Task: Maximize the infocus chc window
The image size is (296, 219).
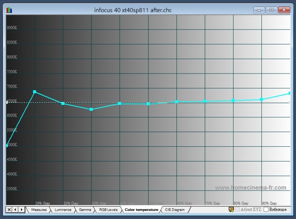Action: [x=271, y=10]
